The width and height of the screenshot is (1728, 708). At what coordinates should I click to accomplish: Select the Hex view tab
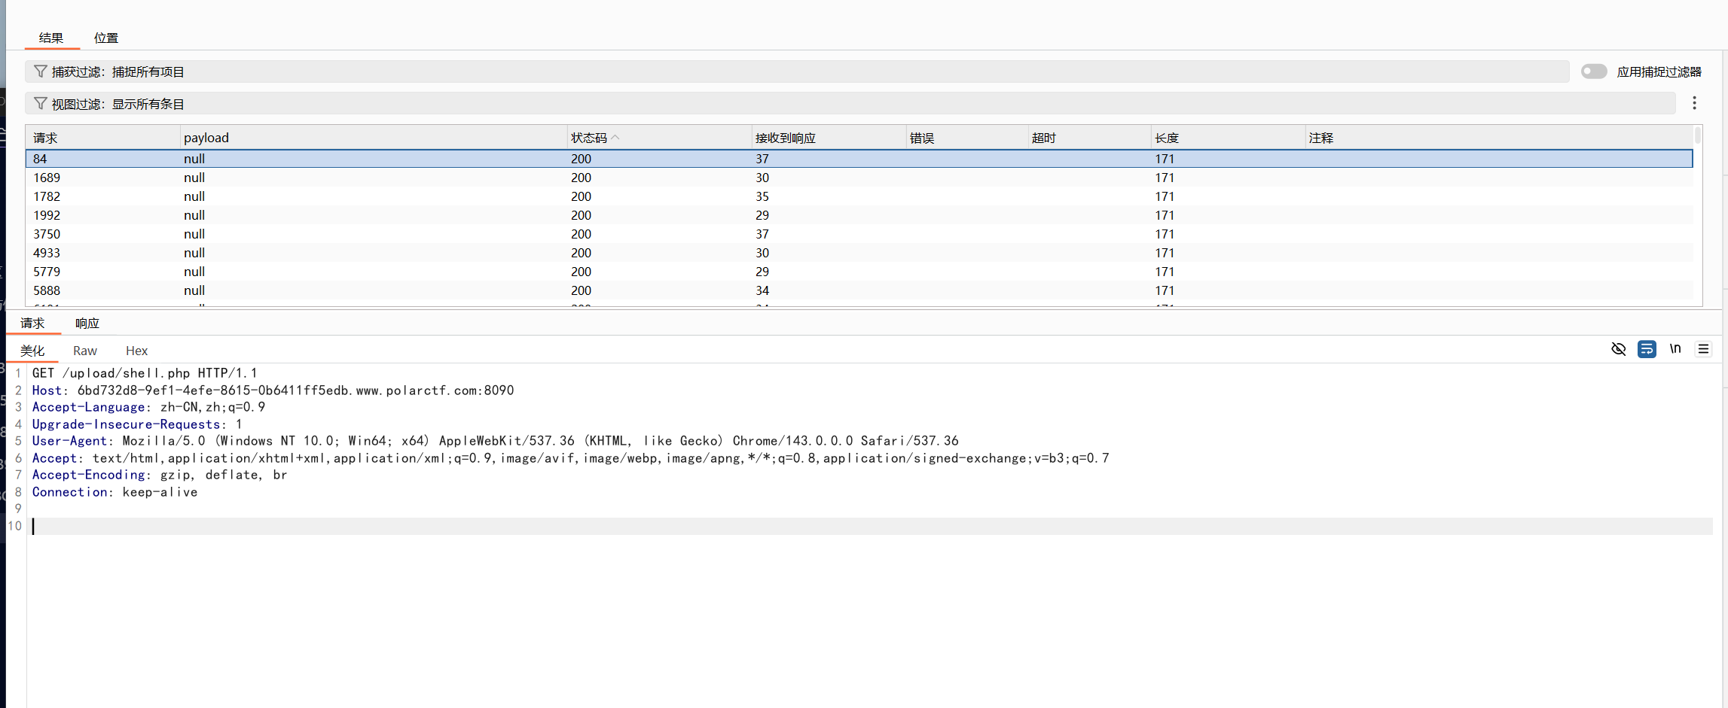(x=136, y=351)
